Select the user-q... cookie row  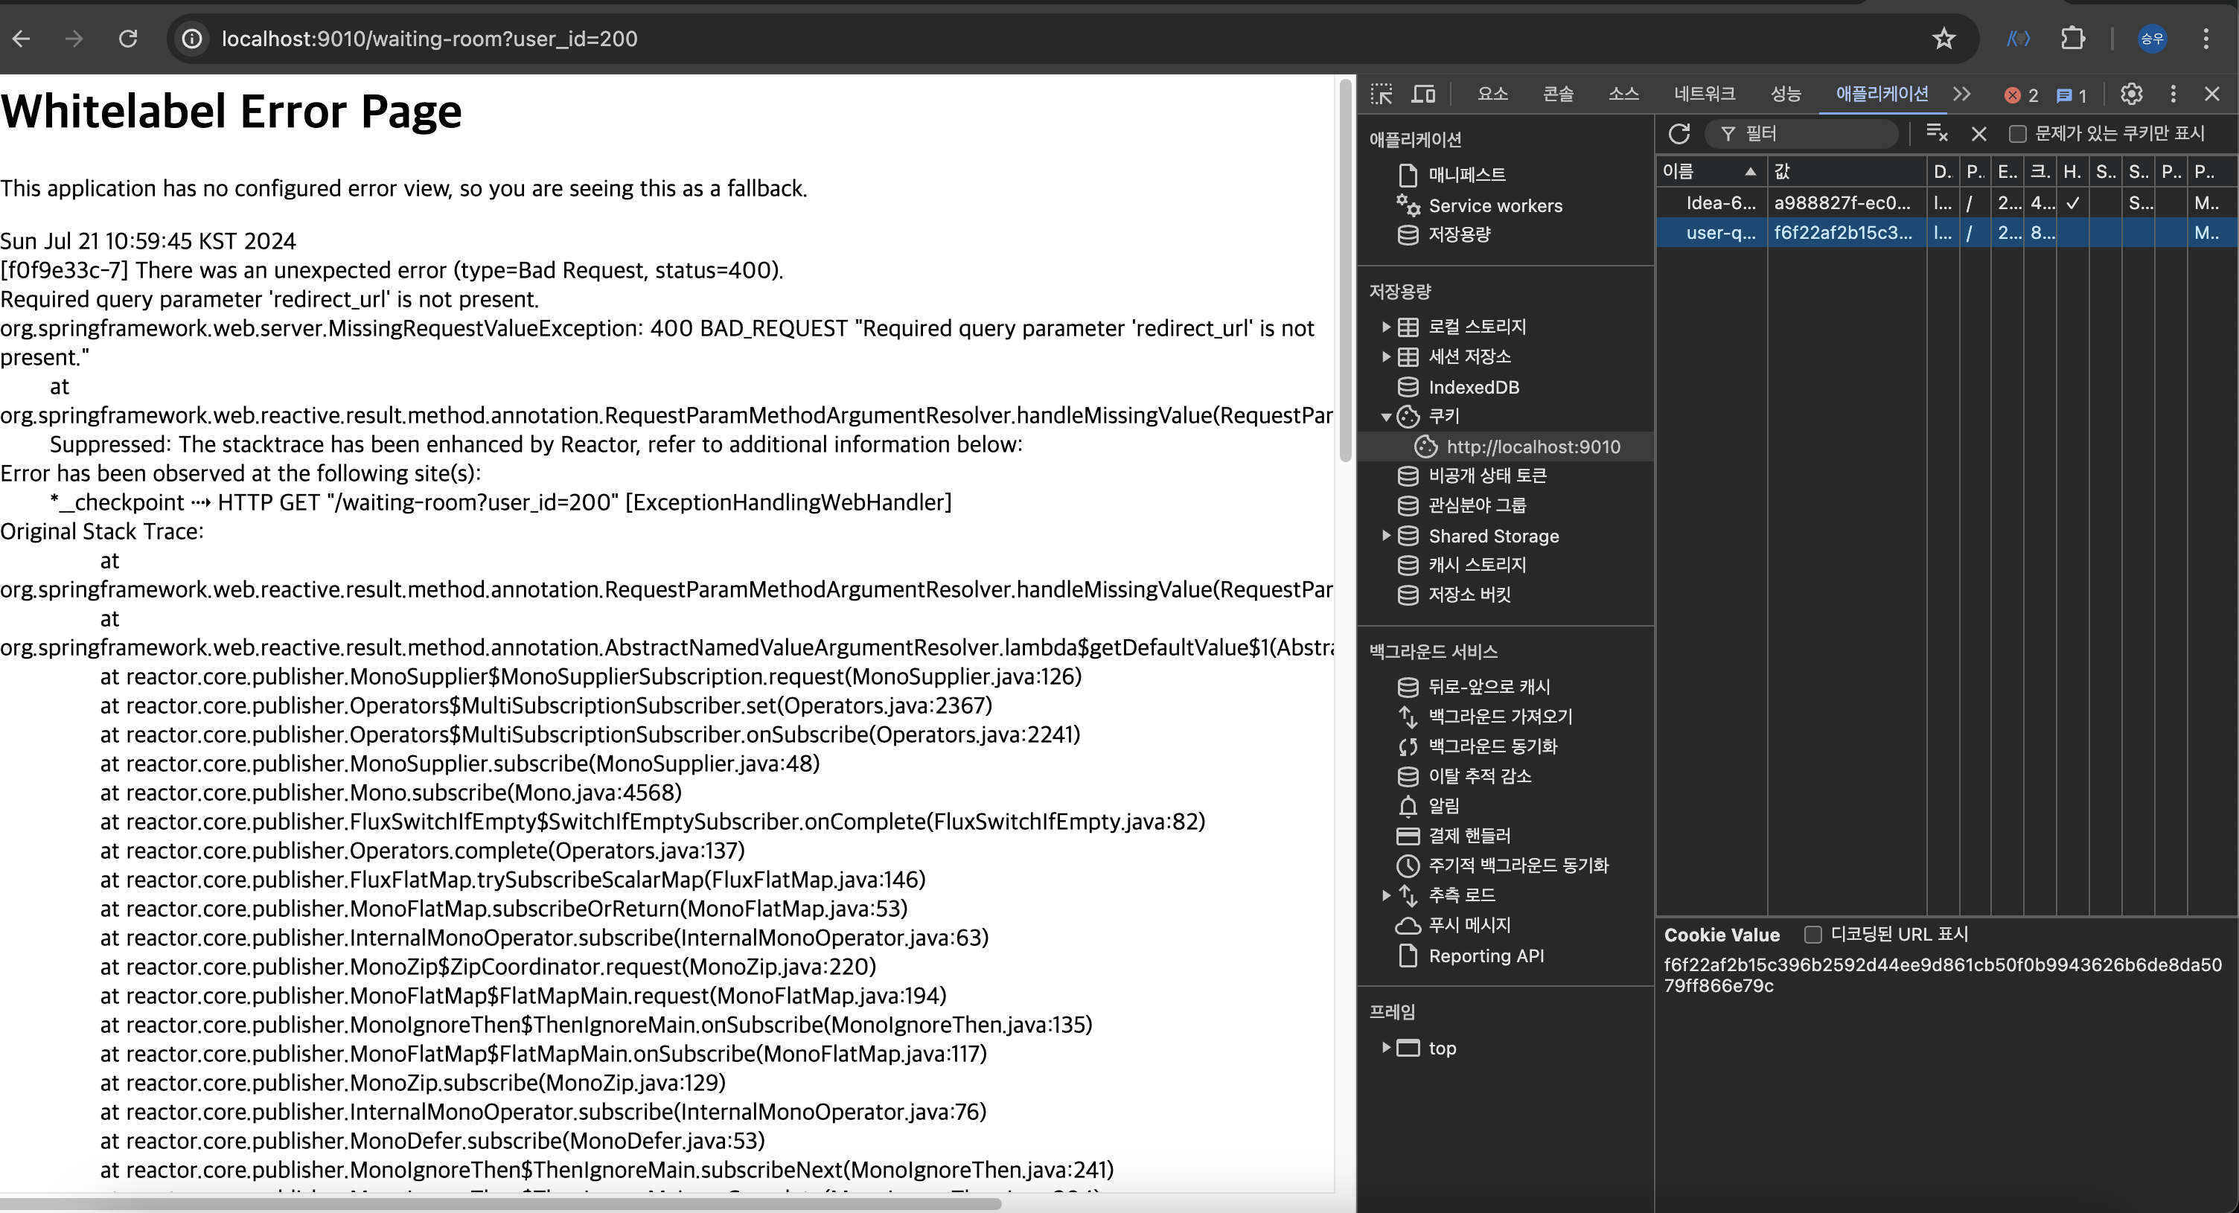[1947, 233]
